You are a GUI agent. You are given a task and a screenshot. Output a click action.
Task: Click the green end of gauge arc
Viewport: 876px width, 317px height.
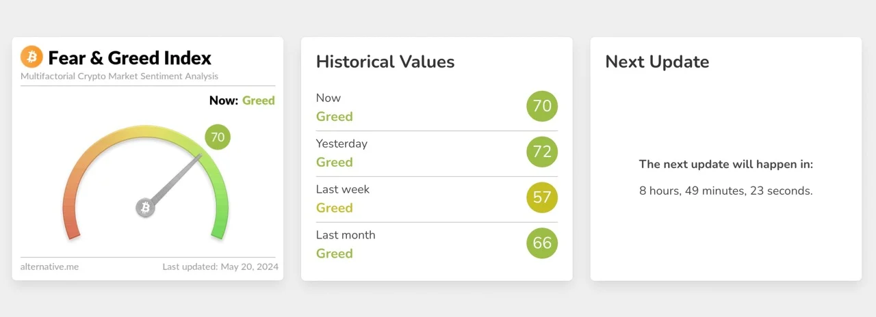pyautogui.click(x=218, y=231)
